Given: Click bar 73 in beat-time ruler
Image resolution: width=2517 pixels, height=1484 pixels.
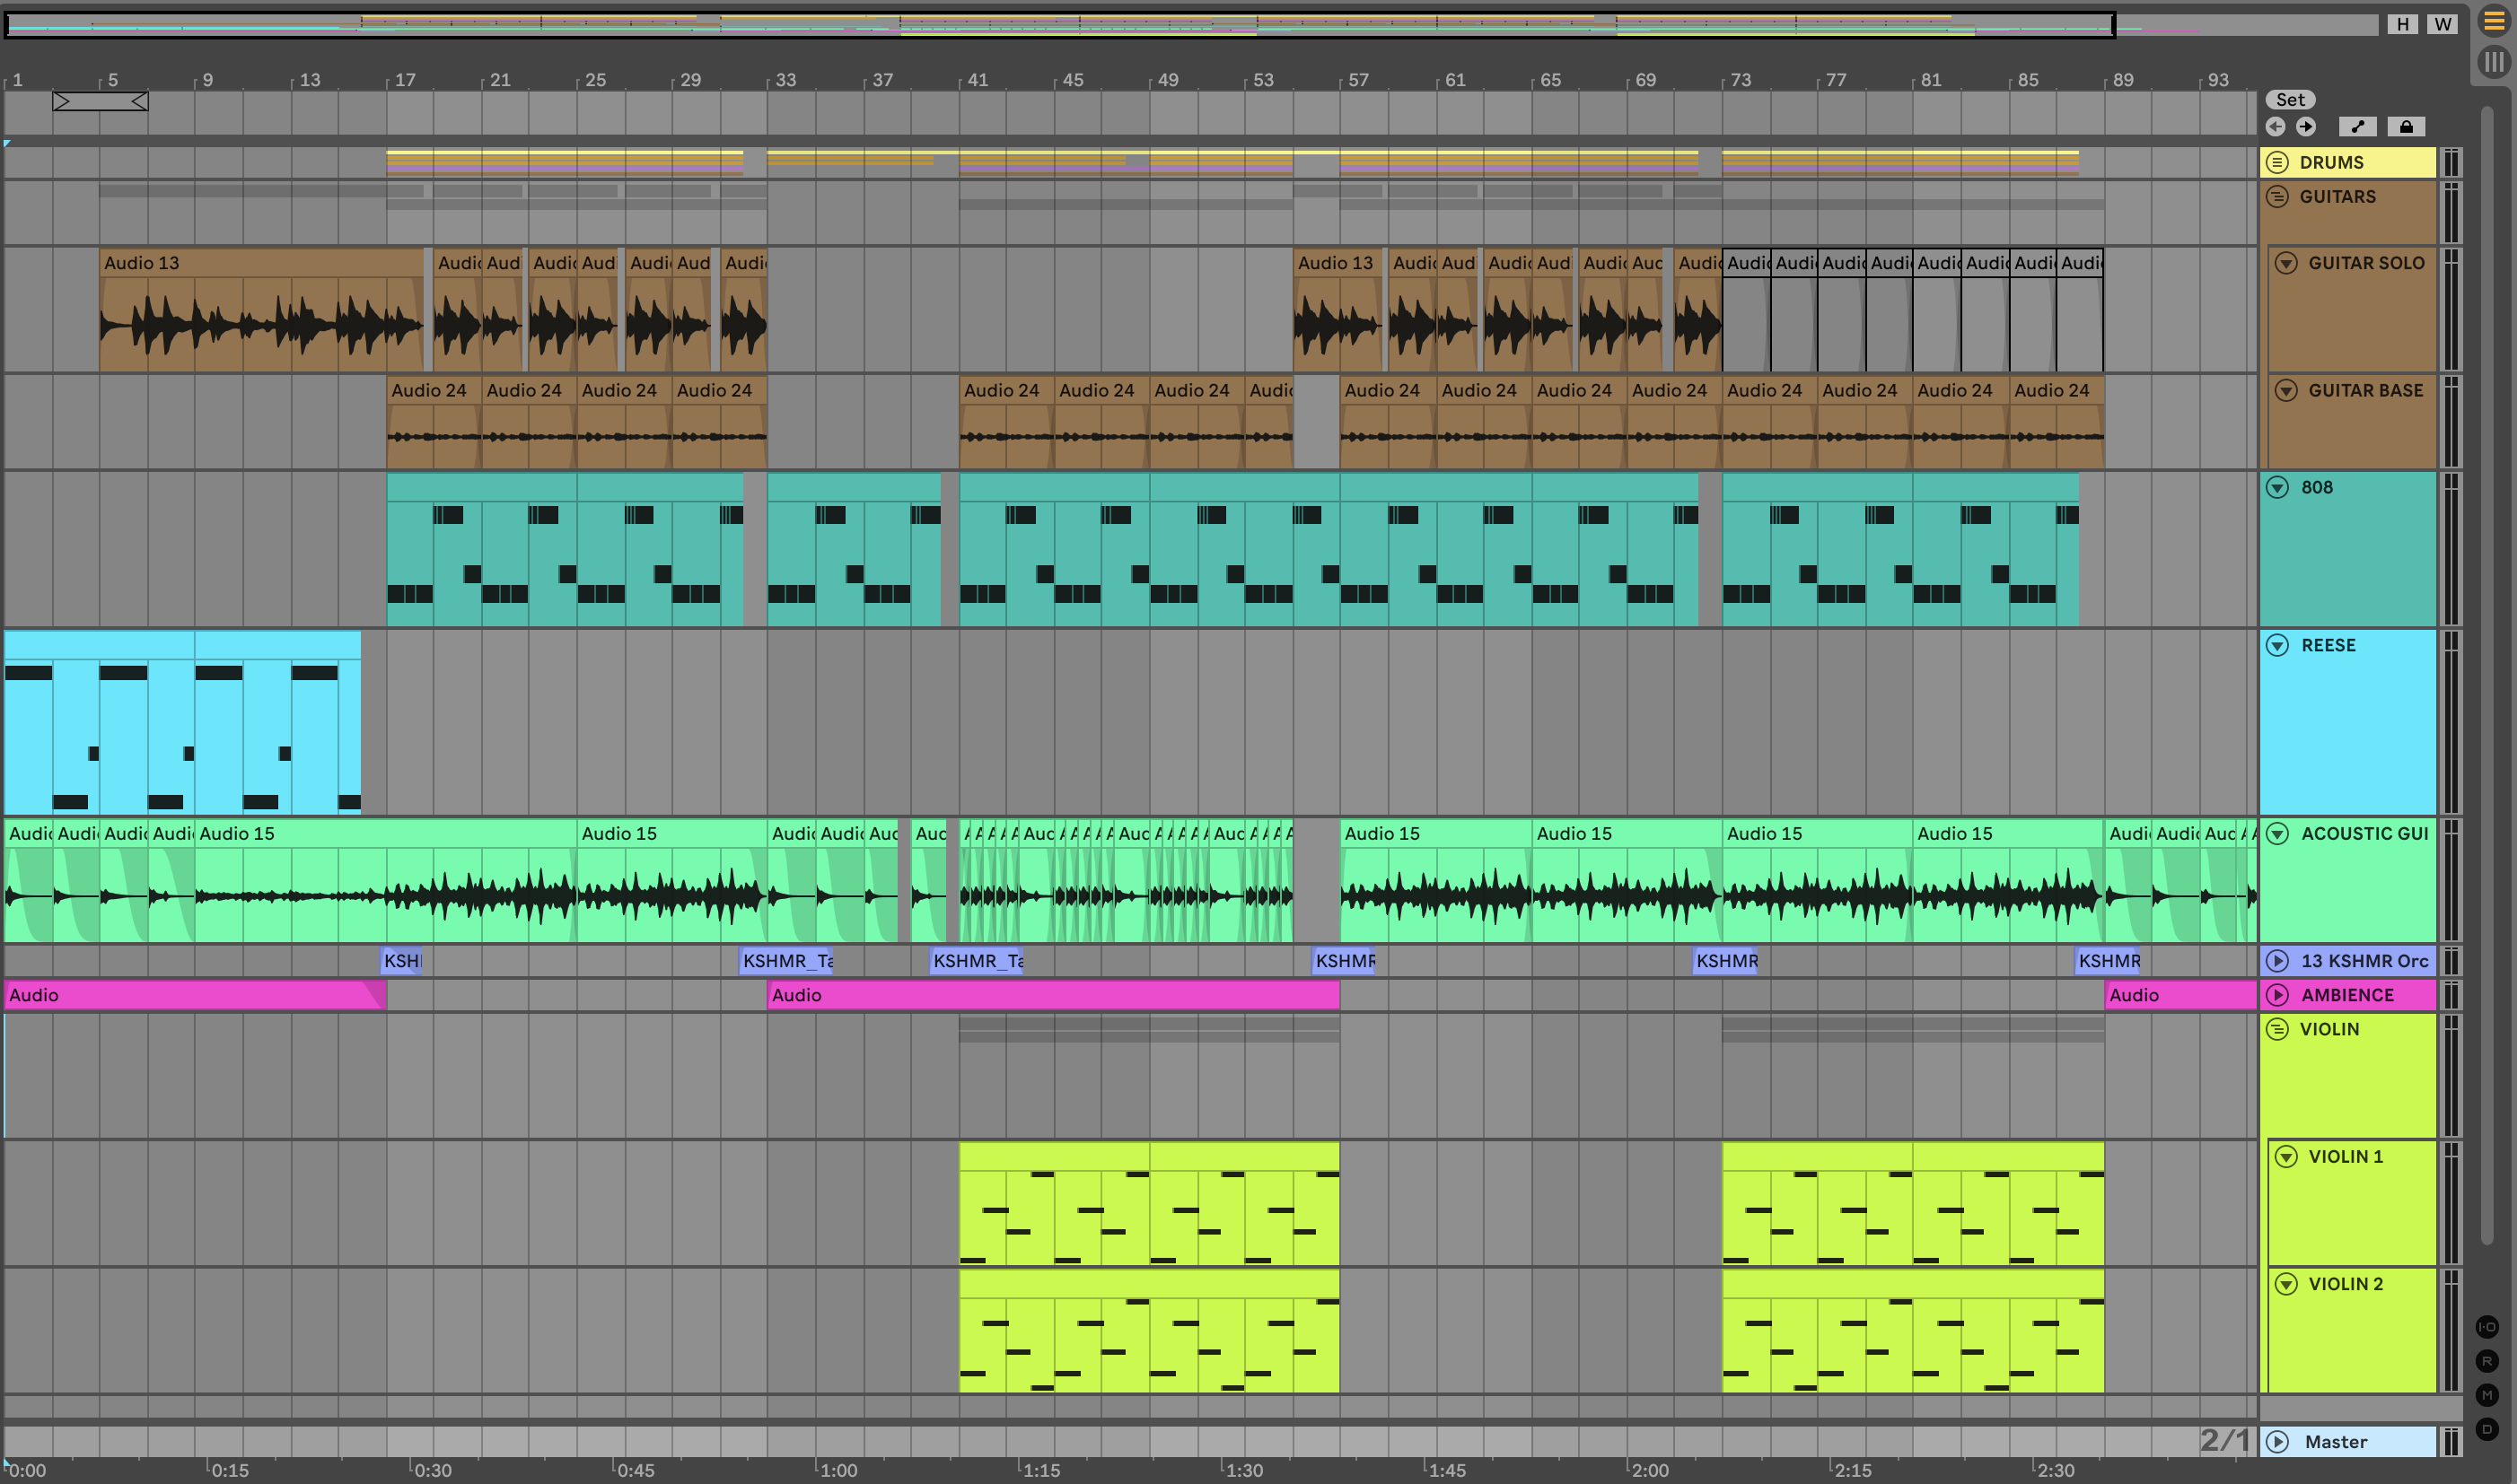Looking at the screenshot, I should 1741,80.
